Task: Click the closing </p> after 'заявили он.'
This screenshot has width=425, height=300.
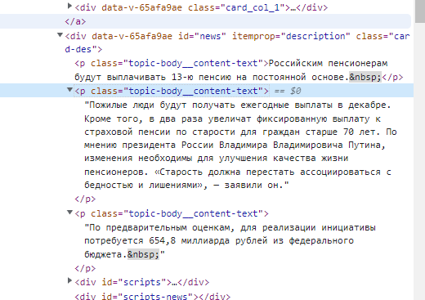Action: [x=85, y=199]
